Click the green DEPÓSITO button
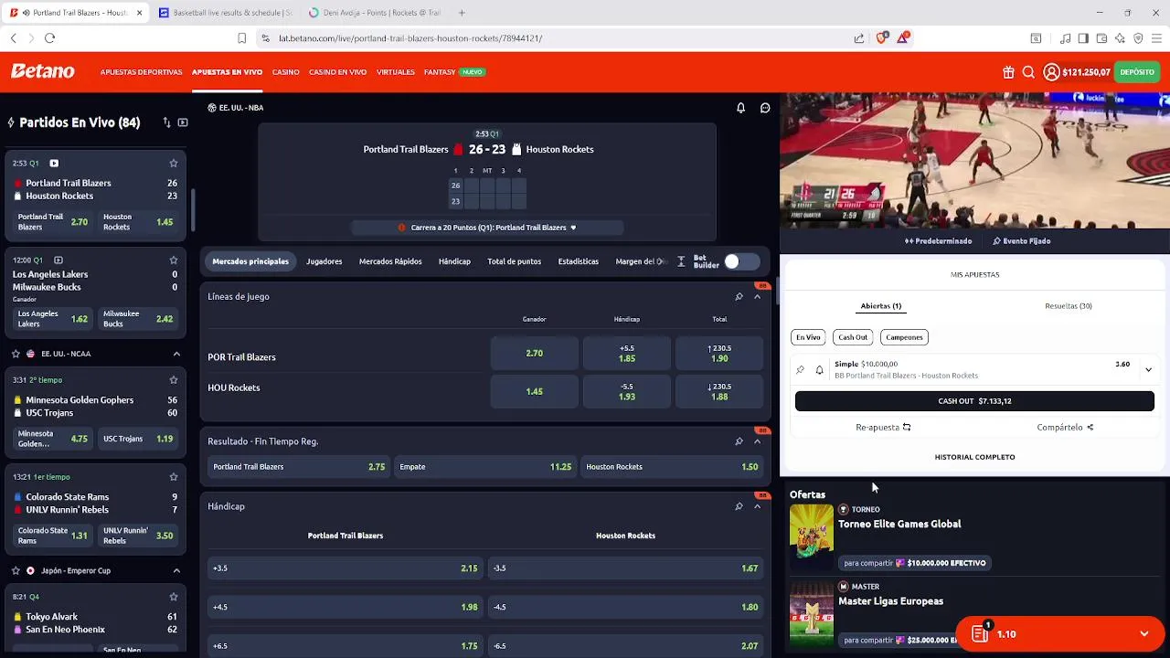Viewport: 1170px width, 658px height. click(x=1137, y=72)
